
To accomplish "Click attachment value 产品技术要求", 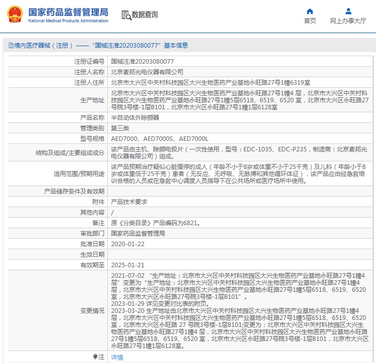I will (129, 202).
